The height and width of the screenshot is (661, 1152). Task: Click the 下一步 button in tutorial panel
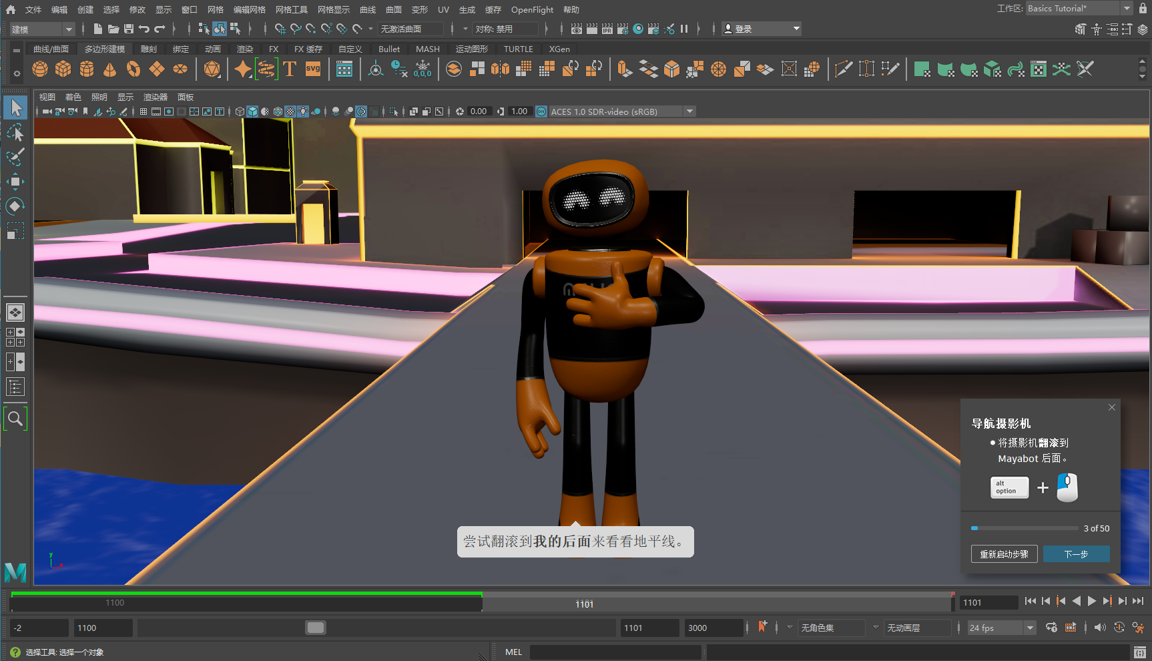[x=1076, y=554]
